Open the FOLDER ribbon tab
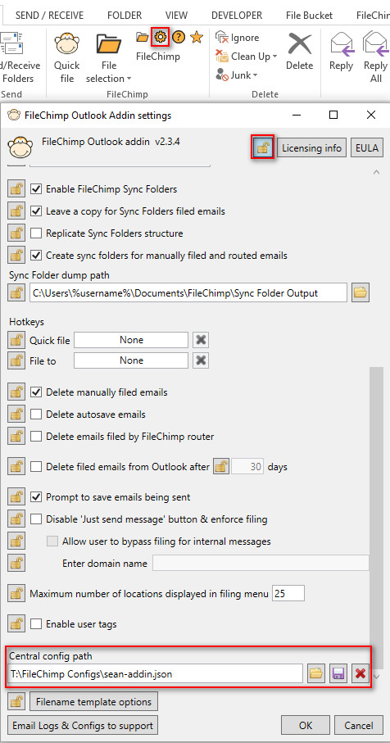Screen dimensions: 390x743 pos(125,16)
